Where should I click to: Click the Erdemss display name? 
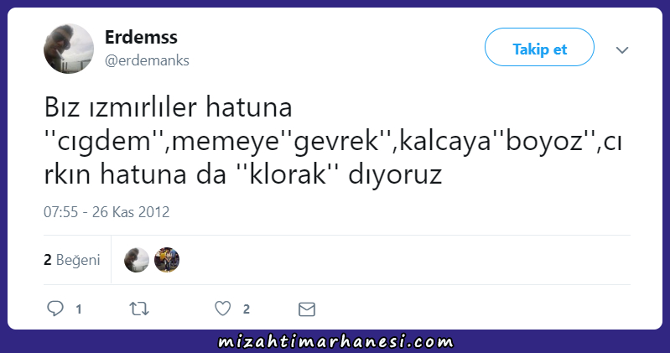[141, 37]
